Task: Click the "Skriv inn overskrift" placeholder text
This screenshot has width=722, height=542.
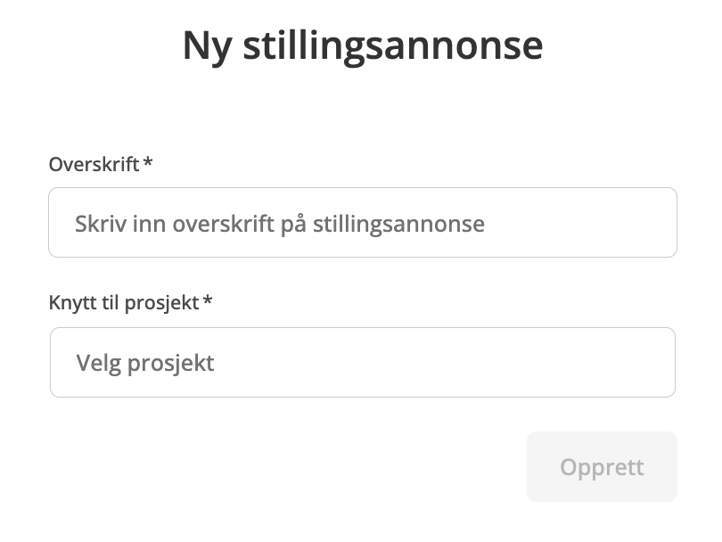Action: 280,223
